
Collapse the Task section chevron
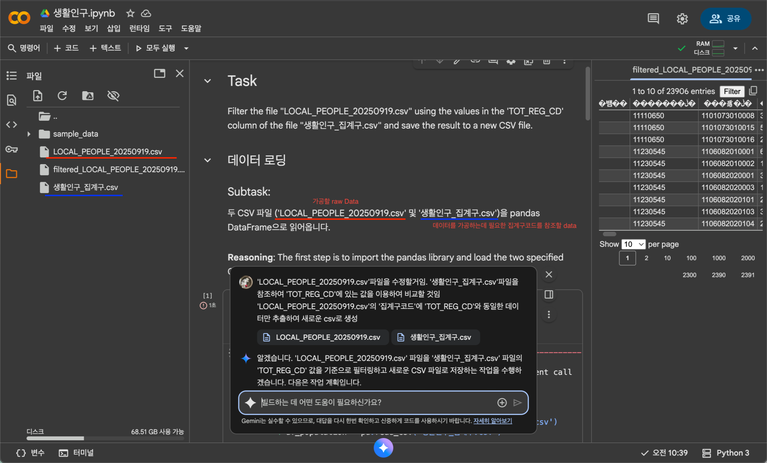click(x=207, y=81)
